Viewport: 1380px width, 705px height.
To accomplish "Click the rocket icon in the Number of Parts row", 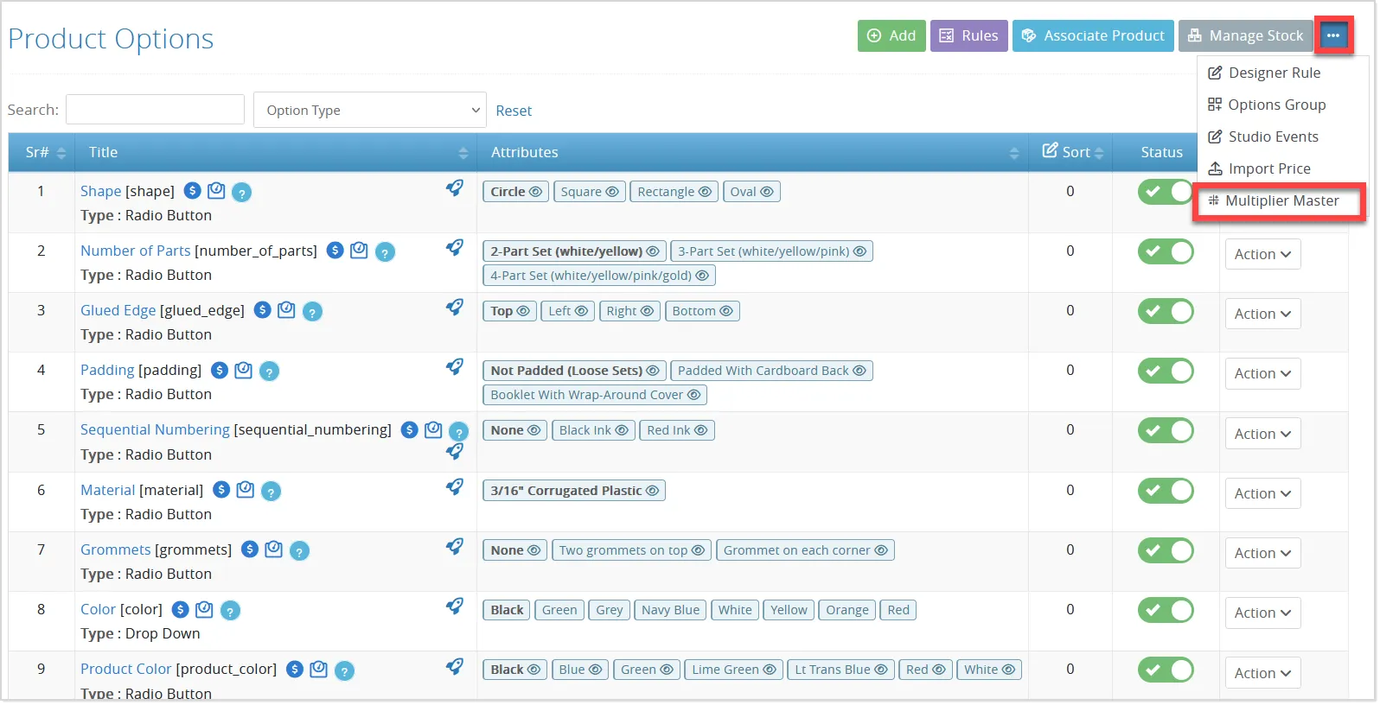I will pyautogui.click(x=455, y=247).
